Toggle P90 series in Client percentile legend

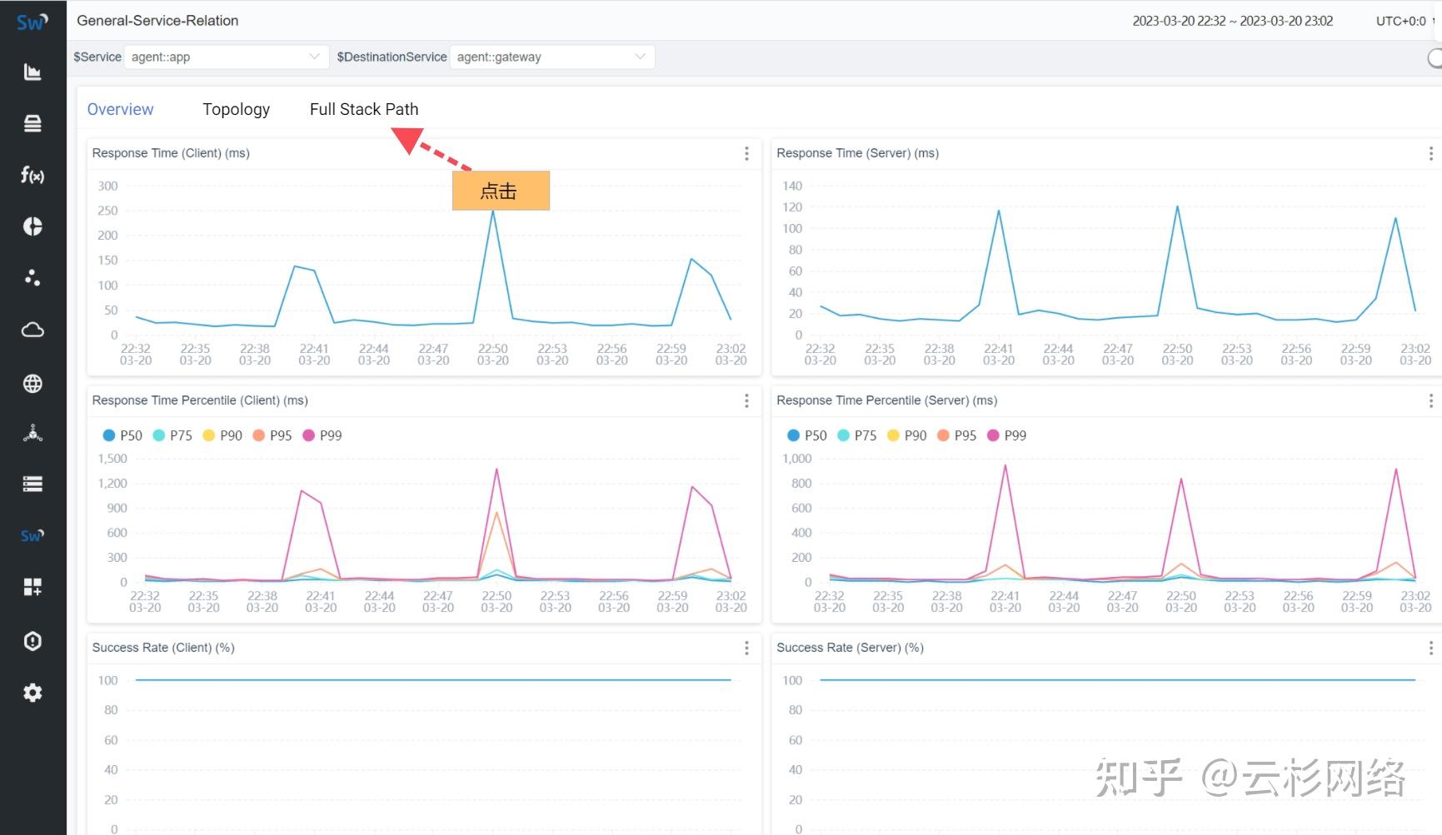222,435
